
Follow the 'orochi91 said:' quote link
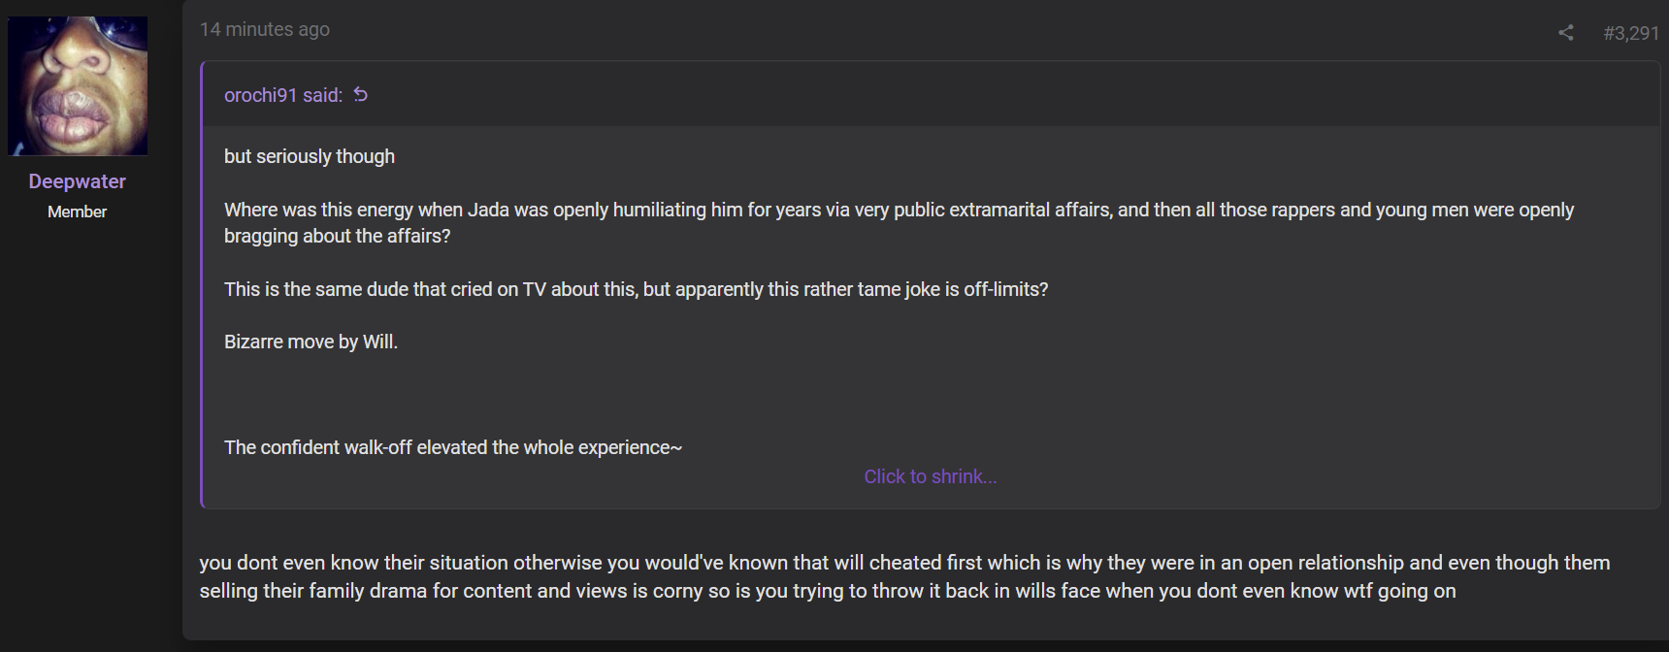pyautogui.click(x=283, y=95)
